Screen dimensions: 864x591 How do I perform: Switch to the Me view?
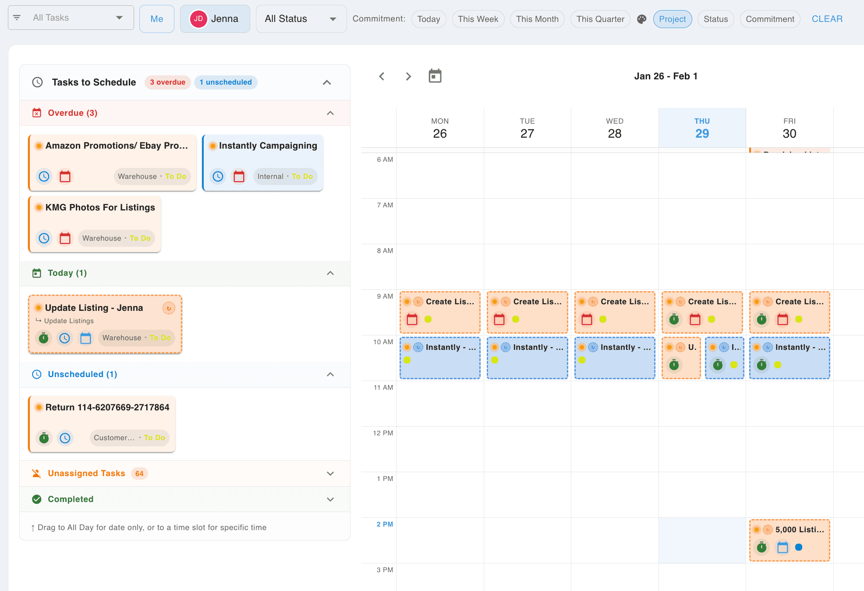(x=156, y=19)
